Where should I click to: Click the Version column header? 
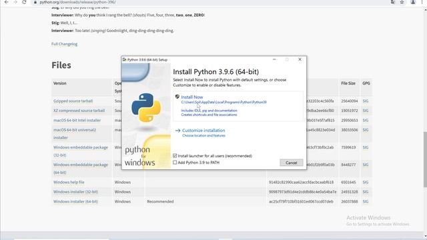click(59, 83)
